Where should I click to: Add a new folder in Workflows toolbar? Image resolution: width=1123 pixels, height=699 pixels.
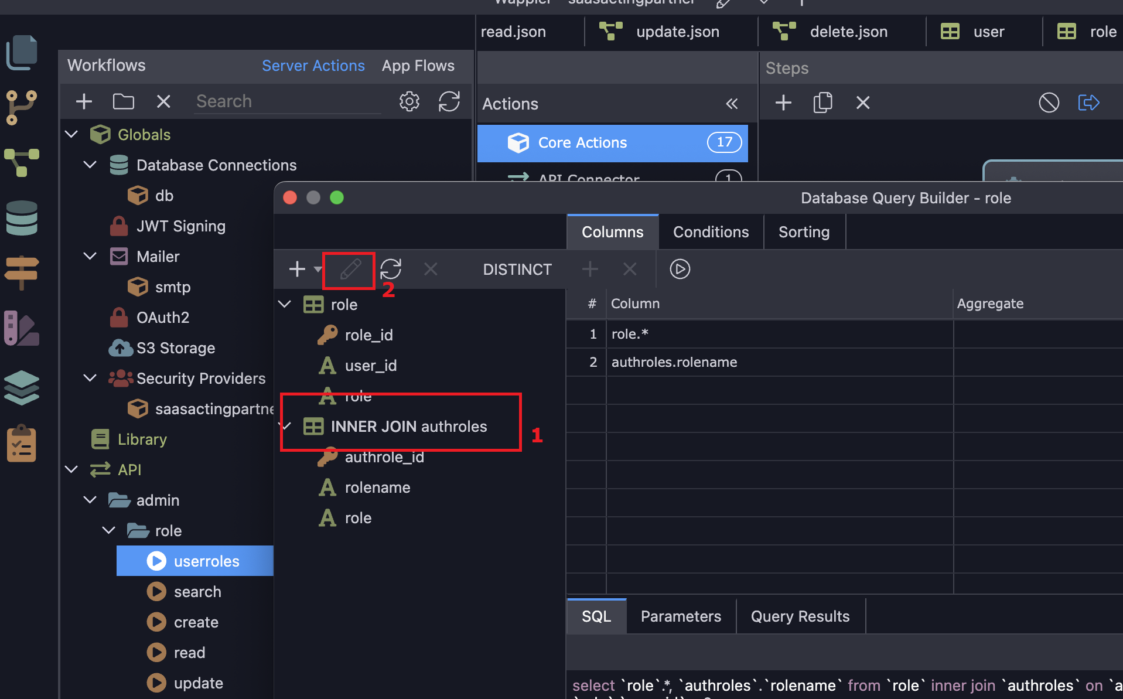(x=124, y=101)
